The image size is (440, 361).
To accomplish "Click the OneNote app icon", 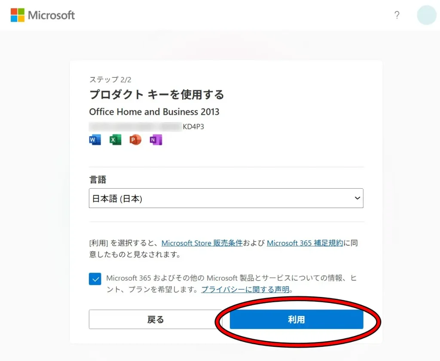I will (156, 139).
